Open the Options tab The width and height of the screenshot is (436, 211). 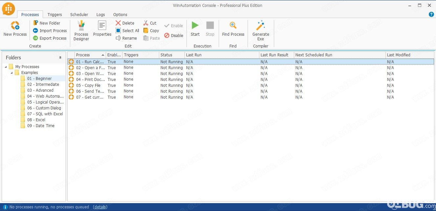coord(120,14)
